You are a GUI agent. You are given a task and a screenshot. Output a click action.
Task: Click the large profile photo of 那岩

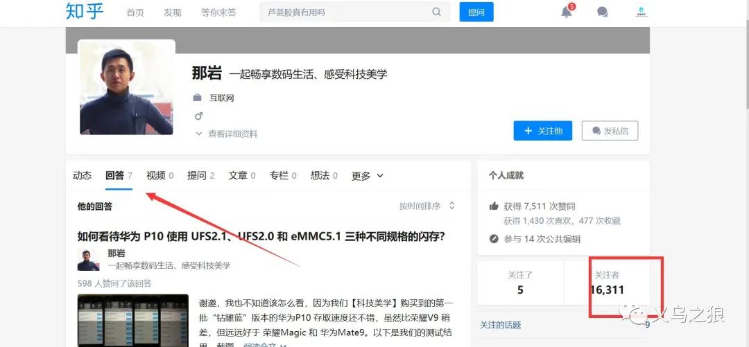[126, 87]
